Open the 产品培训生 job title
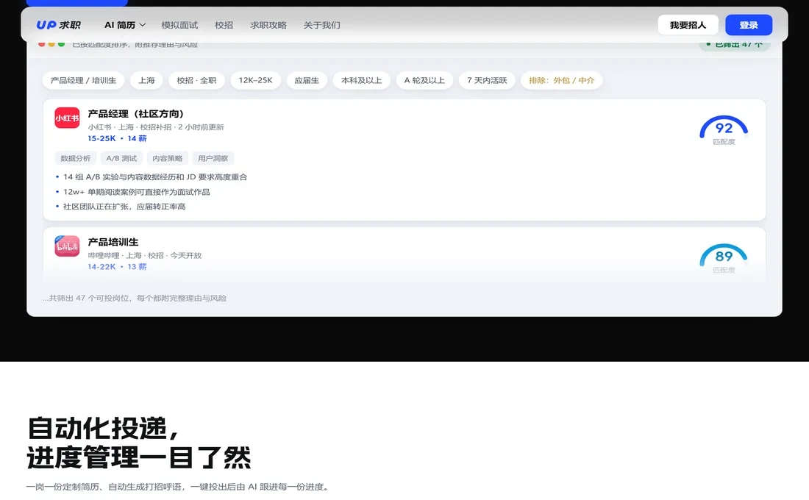 113,242
